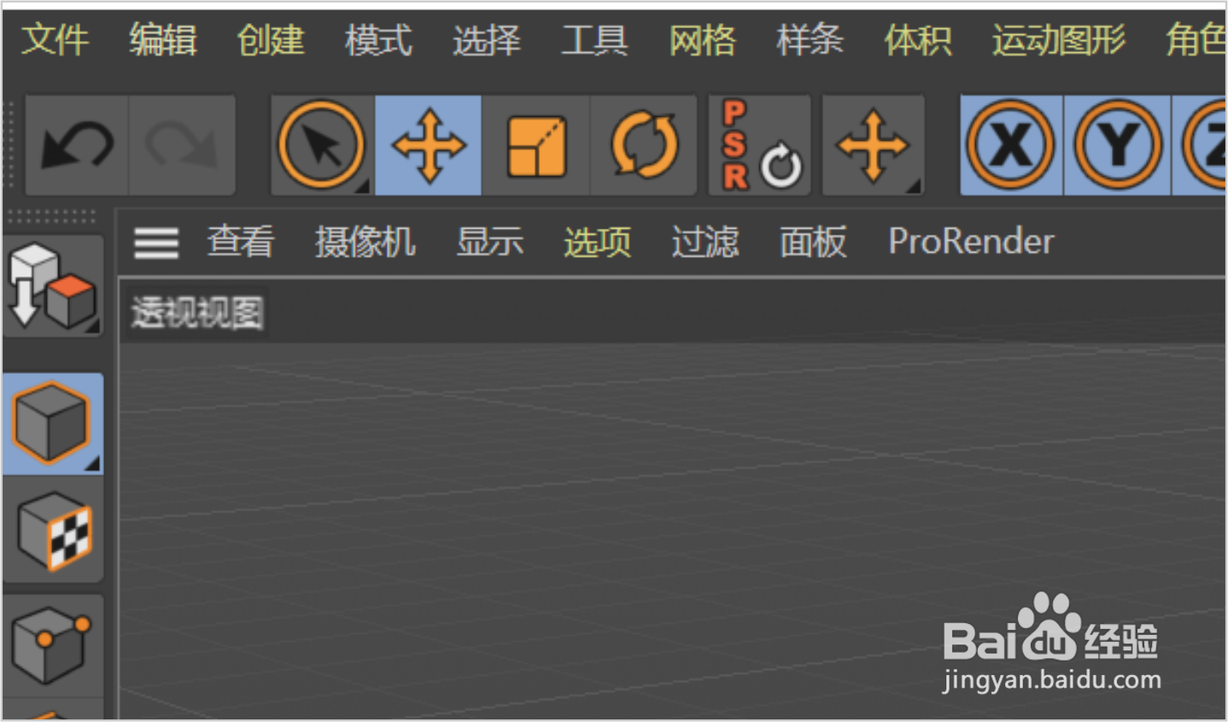Viewport: 1228px width, 722px height.
Task: Click the greyed Redo arrow icon
Action: point(181,145)
